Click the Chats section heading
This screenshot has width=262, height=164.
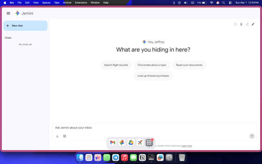(8, 38)
